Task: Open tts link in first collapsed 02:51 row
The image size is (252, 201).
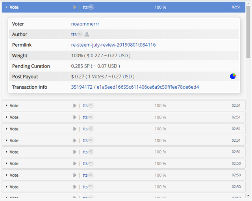Action: coord(85,106)
